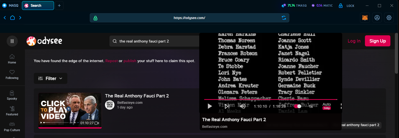Screen dimensions: 399x138
Task: Open Belfasteye.com channel in the search result
Action: [130, 103]
